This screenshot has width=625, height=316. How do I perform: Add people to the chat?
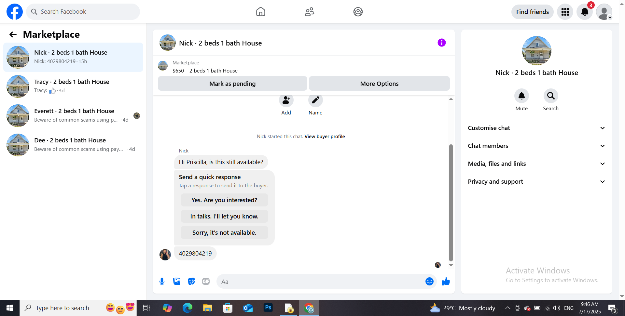286,100
